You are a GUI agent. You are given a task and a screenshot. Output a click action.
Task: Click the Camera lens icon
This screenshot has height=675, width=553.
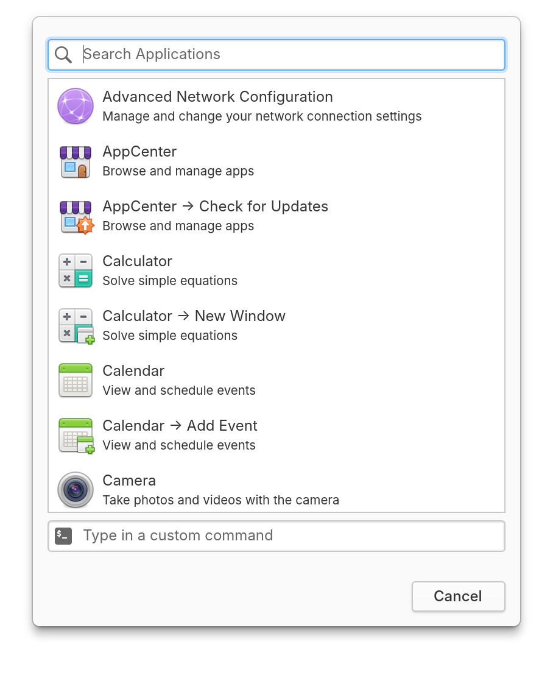pyautogui.click(x=76, y=490)
